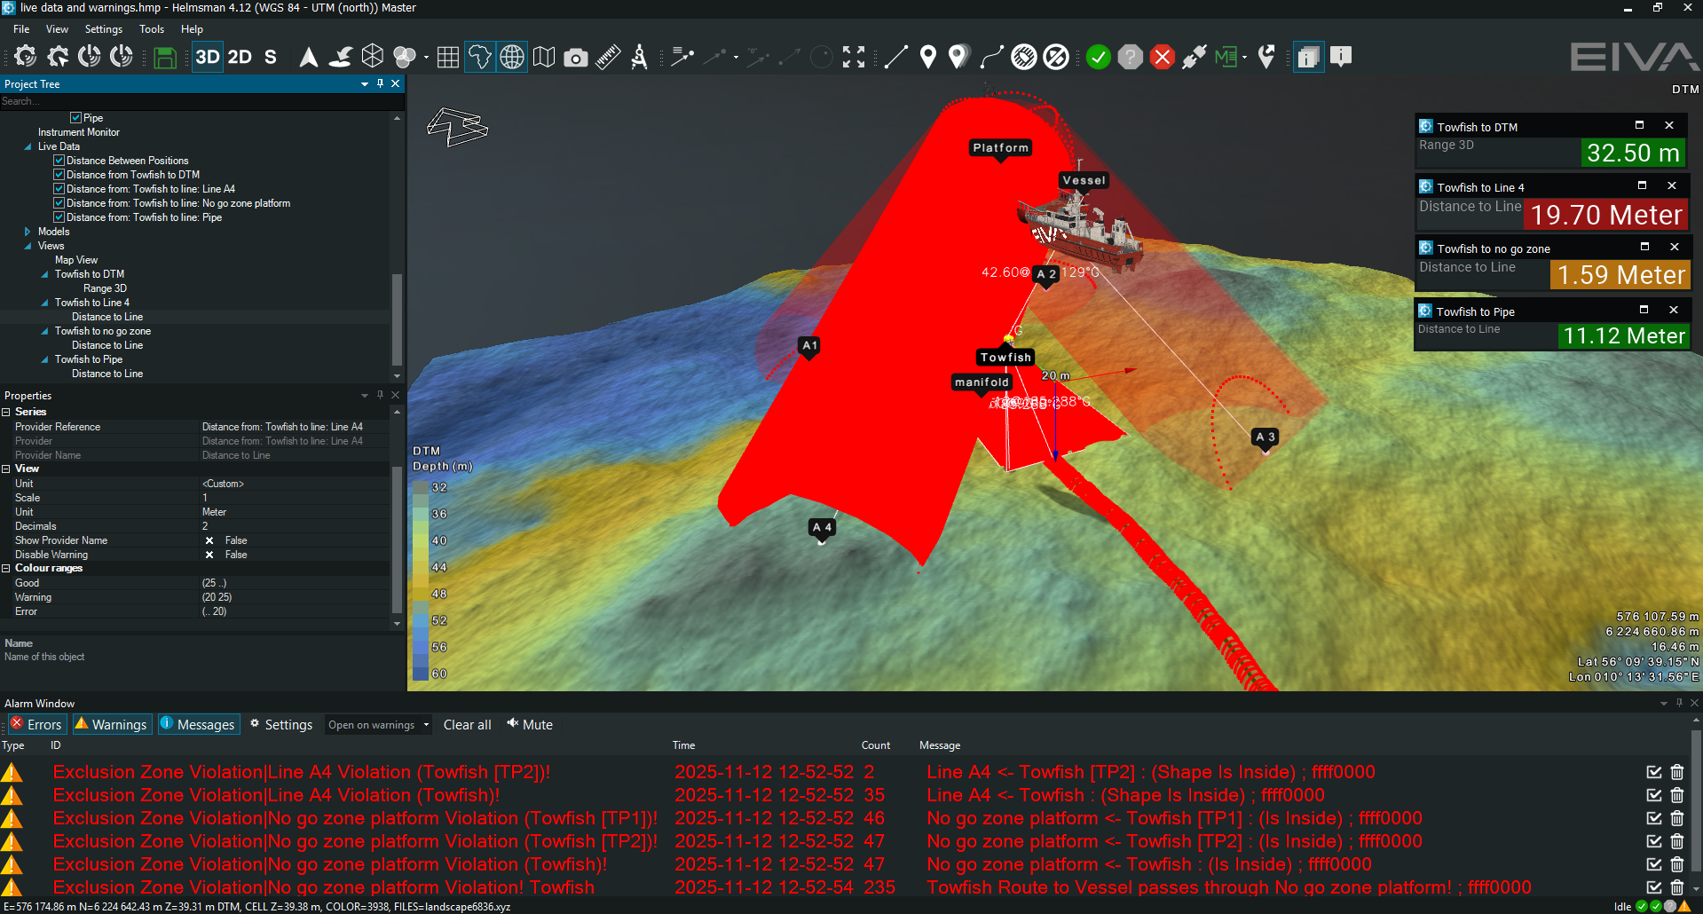The width and height of the screenshot is (1703, 914).
Task: Delete the Line A4 Violation (Towfish [TP2]) alarm
Action: pyautogui.click(x=1677, y=772)
